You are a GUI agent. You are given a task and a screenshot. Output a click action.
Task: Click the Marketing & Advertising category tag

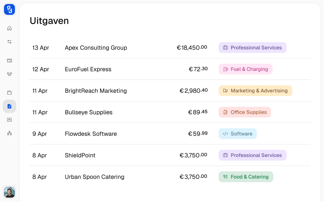click(x=255, y=91)
